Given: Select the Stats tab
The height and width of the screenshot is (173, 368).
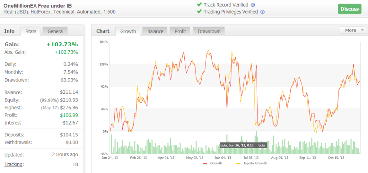Looking at the screenshot, I should coord(31,32).
